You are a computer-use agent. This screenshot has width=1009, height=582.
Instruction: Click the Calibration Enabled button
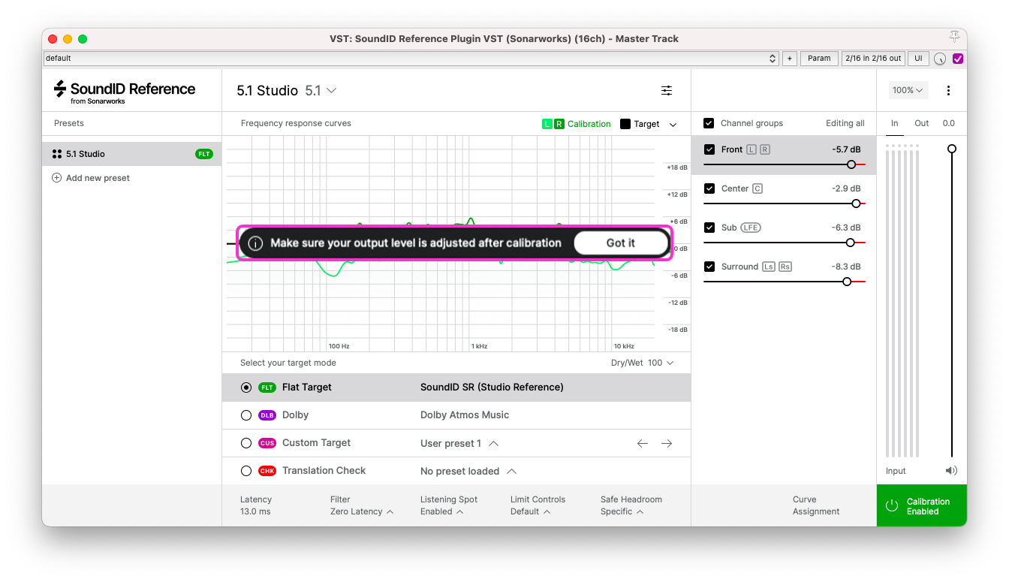click(921, 505)
